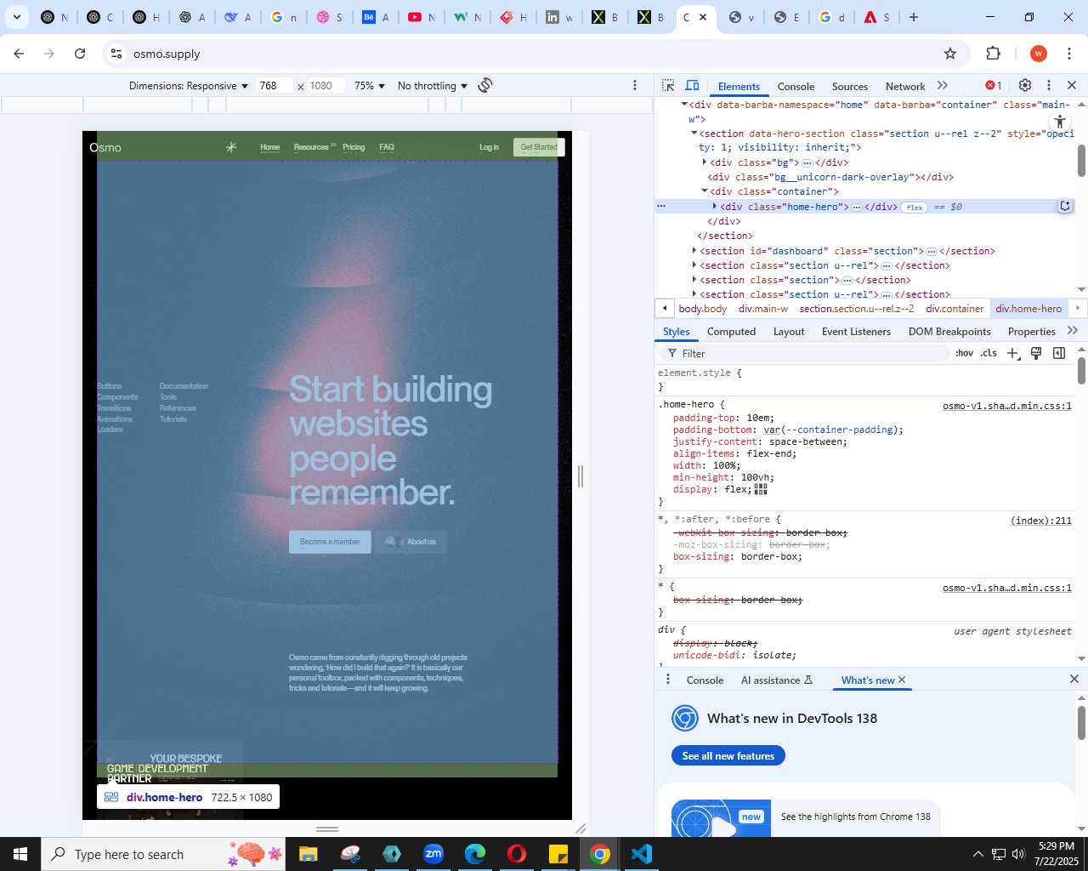Image resolution: width=1088 pixels, height=871 pixels.
Task: Open osmo-v1 CSS source link for .home-hero
Action: [x=1007, y=406]
